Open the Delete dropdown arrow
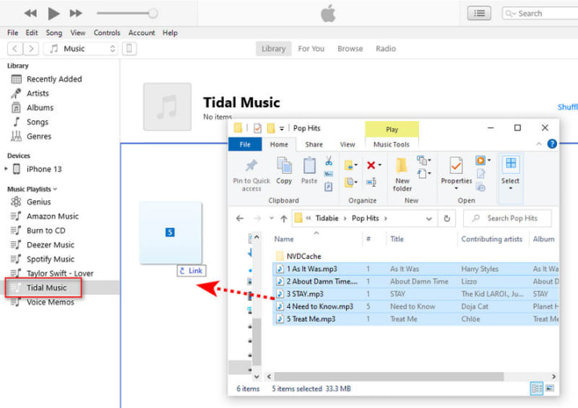 [x=380, y=165]
